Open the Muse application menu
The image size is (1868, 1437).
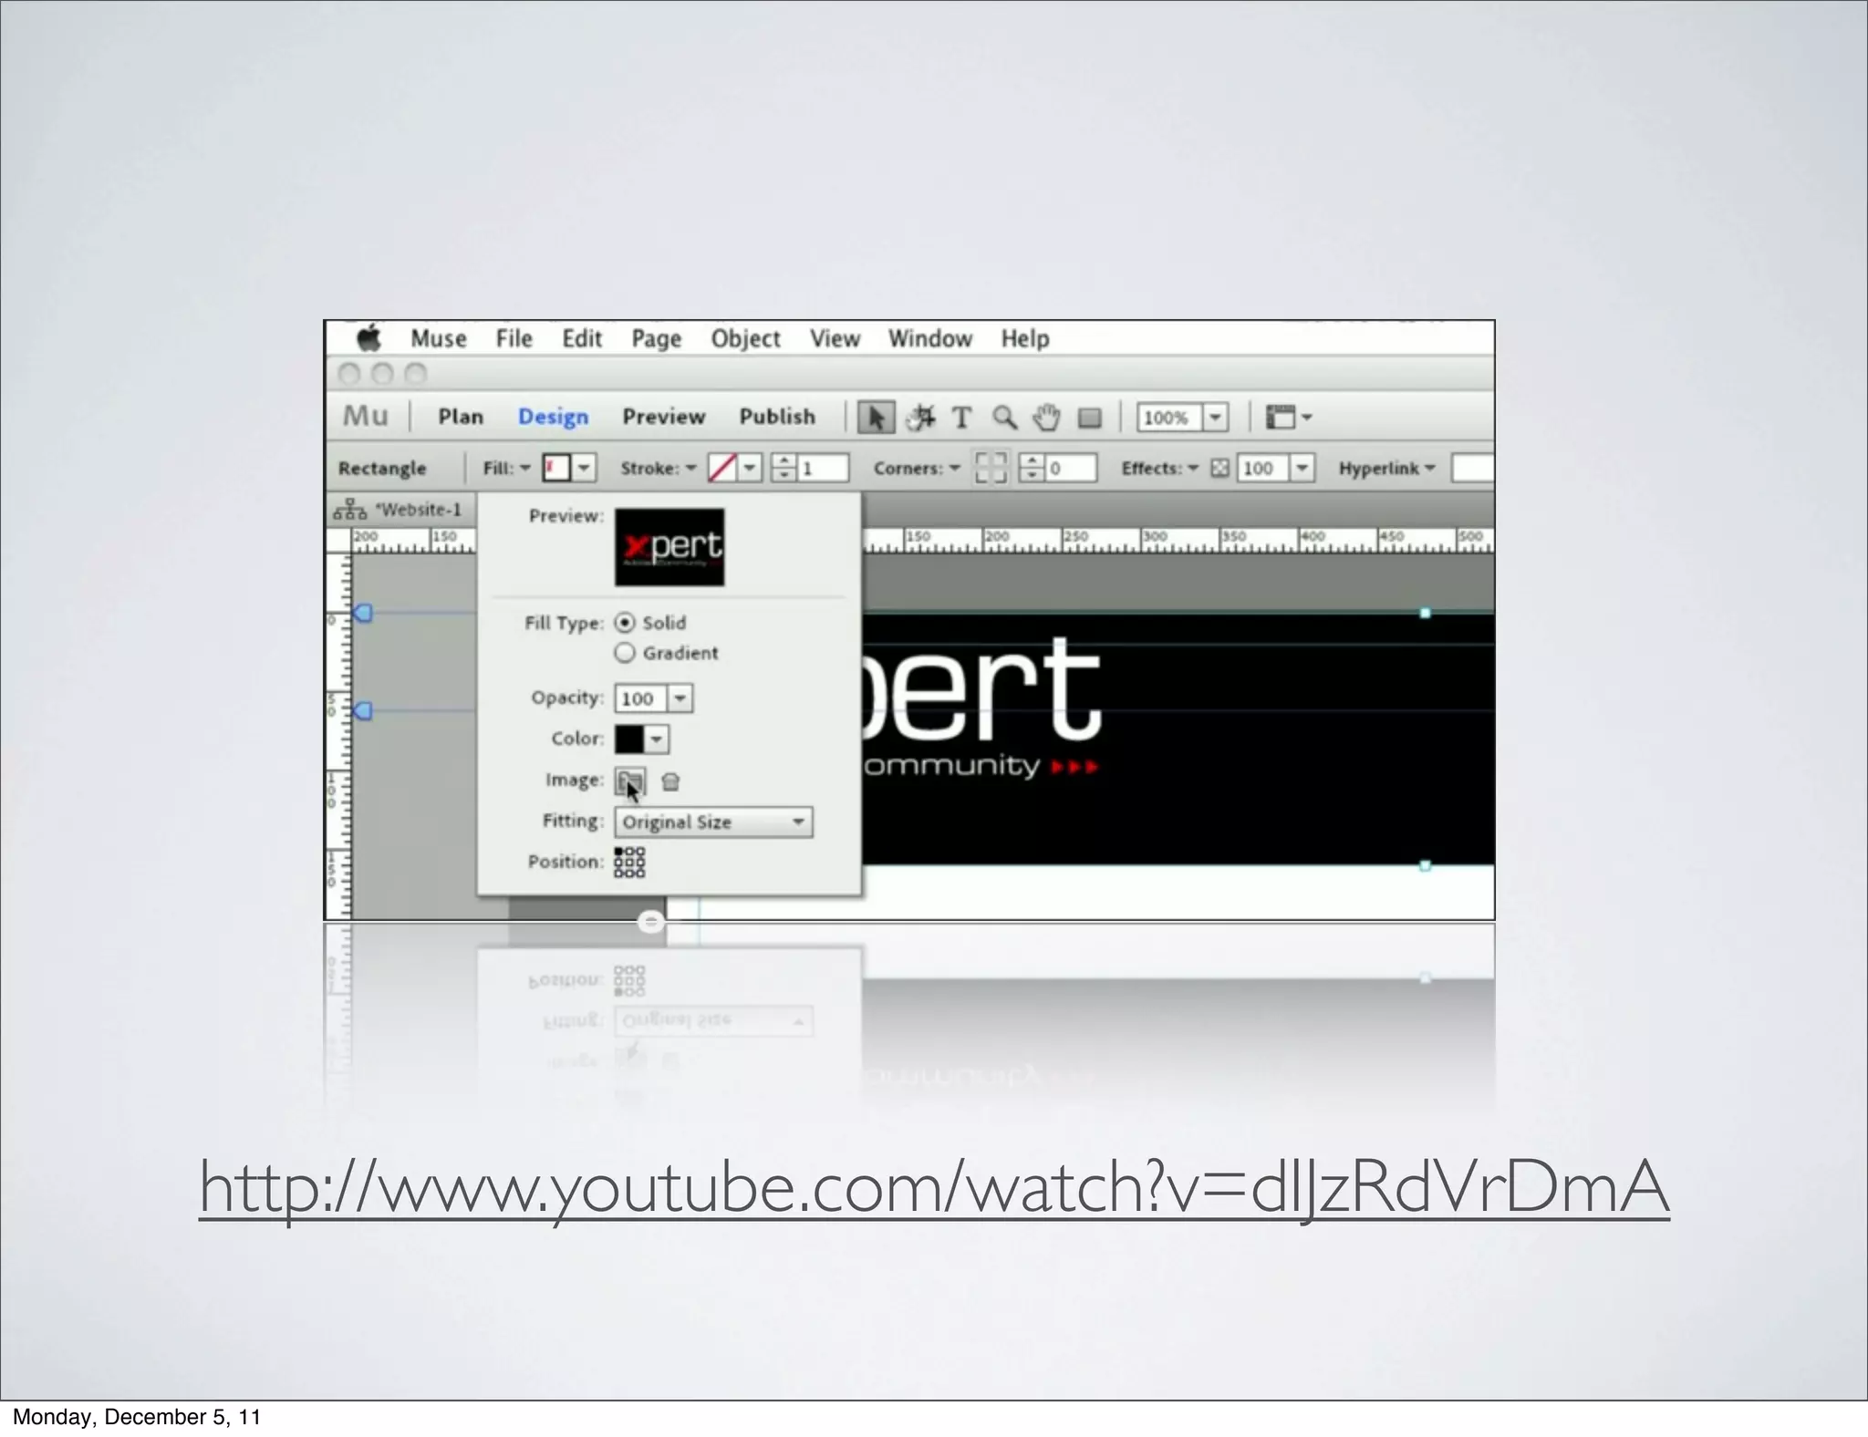coord(439,338)
